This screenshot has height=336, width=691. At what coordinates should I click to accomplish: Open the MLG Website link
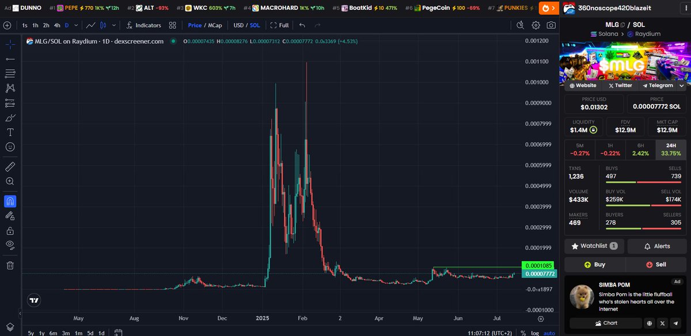(583, 85)
